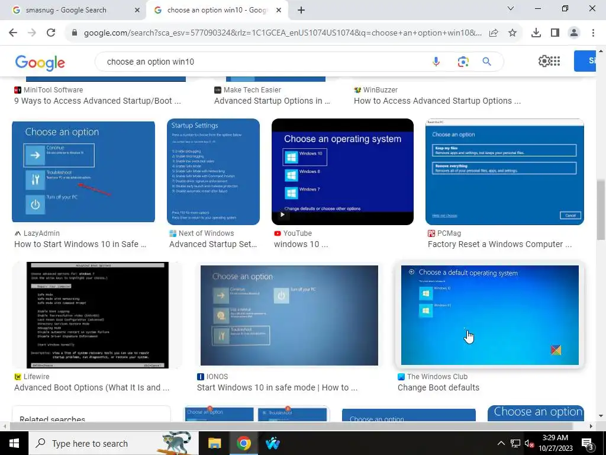
Task: Open Advanced Boot Options (What It Is and link
Action: (92, 387)
